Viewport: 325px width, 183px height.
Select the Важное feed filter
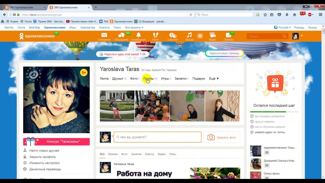[113, 154]
